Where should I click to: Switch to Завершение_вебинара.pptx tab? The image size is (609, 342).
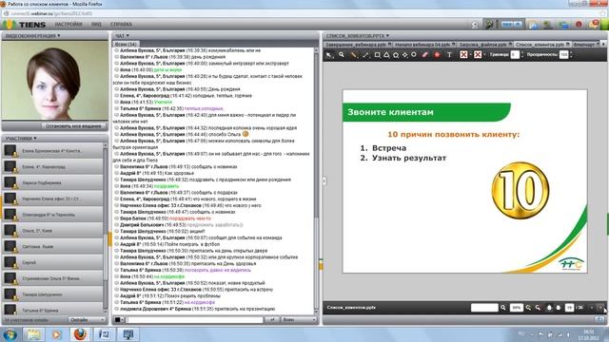[x=358, y=45]
